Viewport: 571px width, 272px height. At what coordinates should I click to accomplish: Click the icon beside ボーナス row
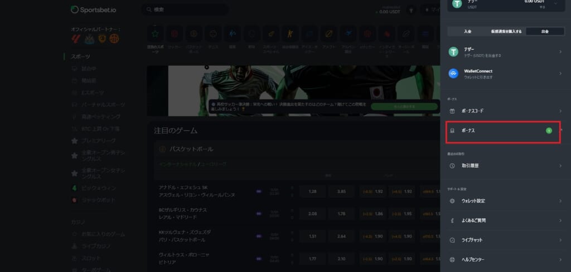pyautogui.click(x=452, y=131)
